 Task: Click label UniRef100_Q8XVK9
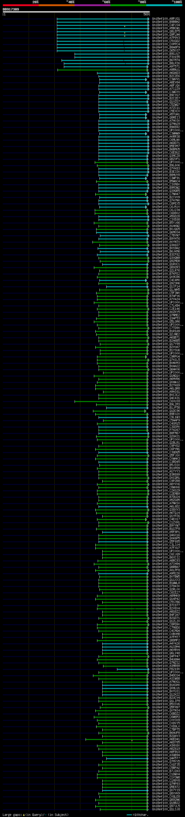point(166,793)
